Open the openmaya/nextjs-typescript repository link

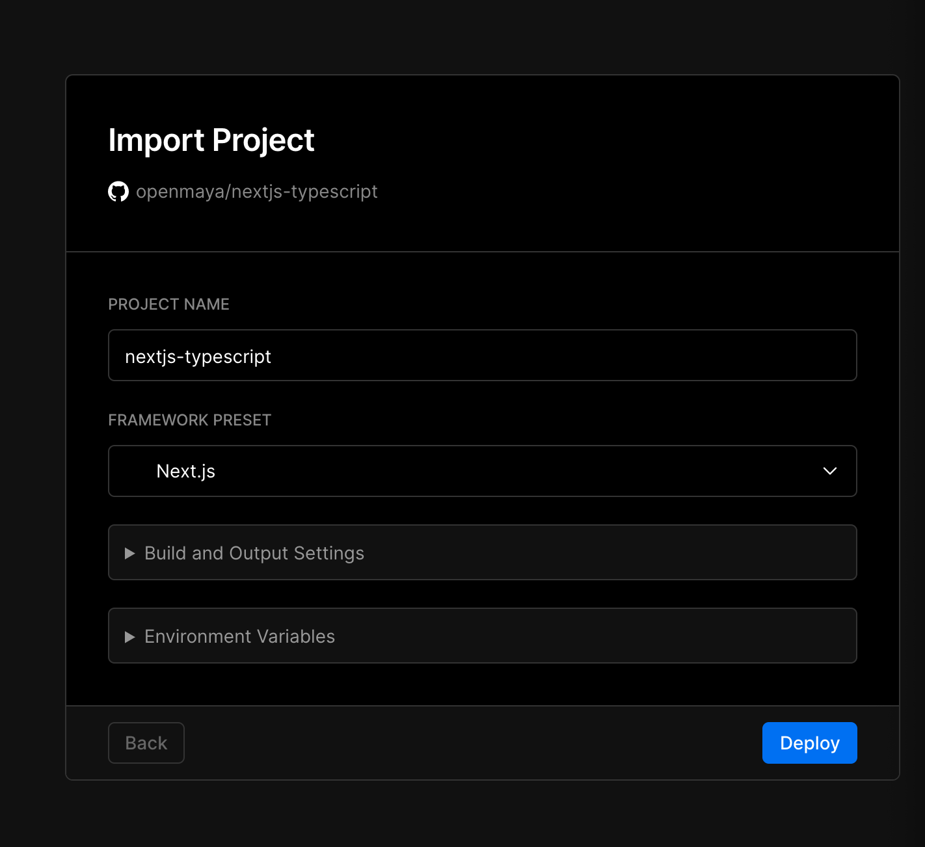pyautogui.click(x=256, y=192)
